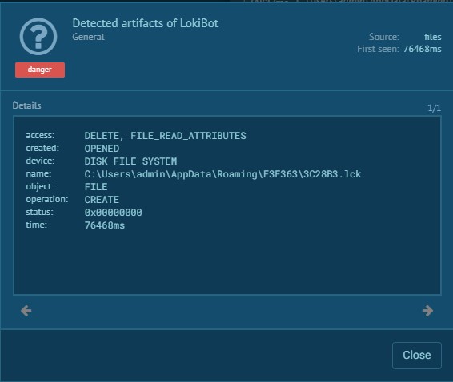This screenshot has height=382, width=453.
Task: Click the question mark threat icon
Action: [38, 37]
